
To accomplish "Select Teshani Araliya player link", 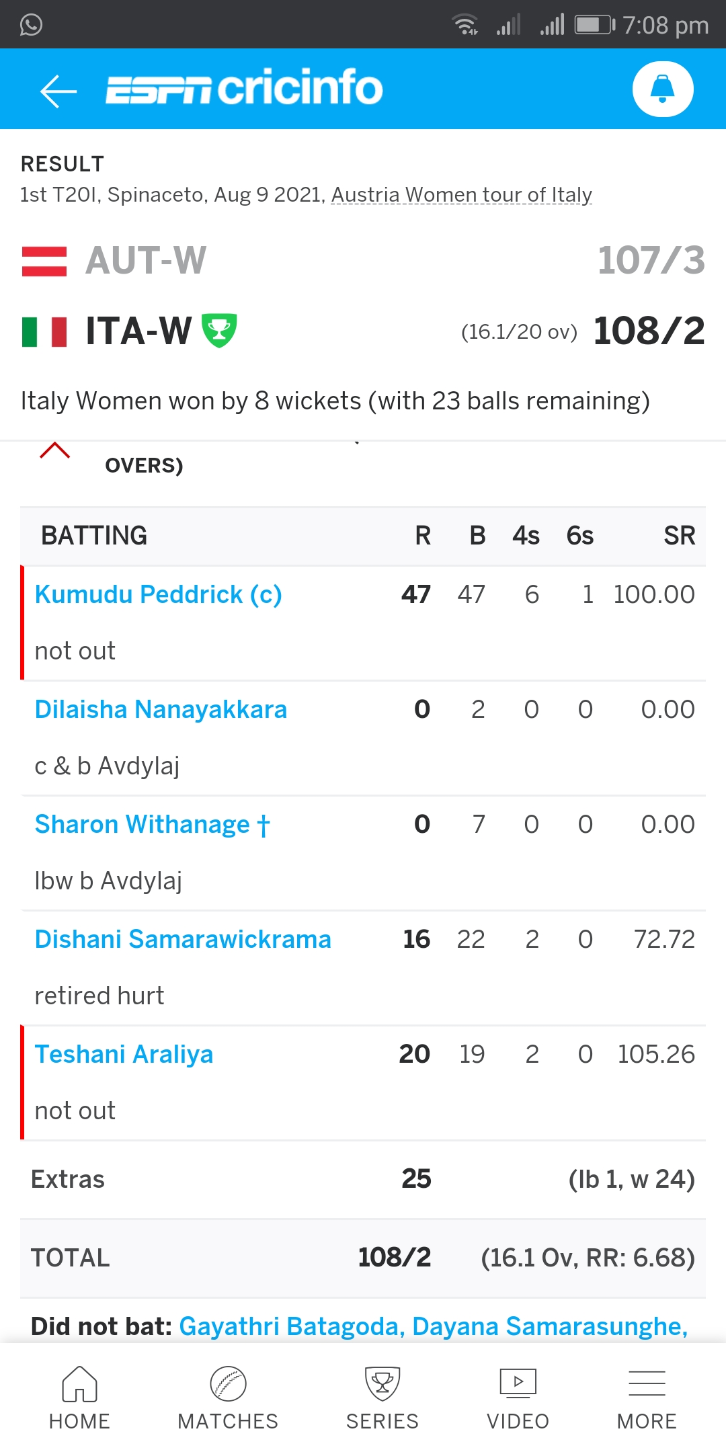I will click(x=124, y=1055).
